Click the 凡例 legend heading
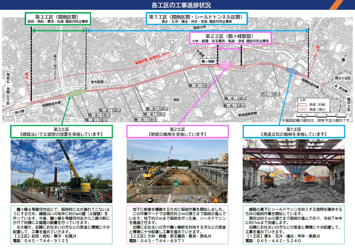The height and width of the screenshot is (251, 355). (x=303, y=101)
